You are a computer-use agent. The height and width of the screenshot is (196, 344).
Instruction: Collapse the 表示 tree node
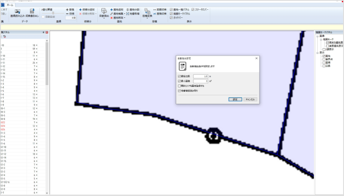318,52
